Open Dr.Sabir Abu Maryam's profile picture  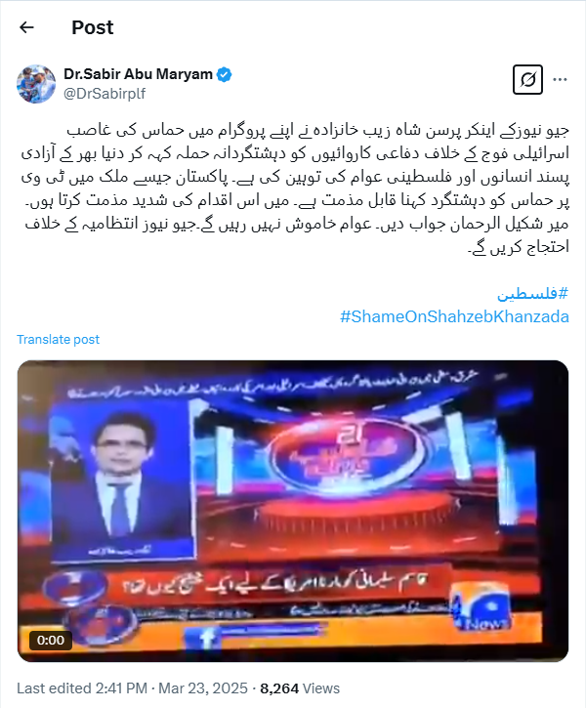coord(36,84)
